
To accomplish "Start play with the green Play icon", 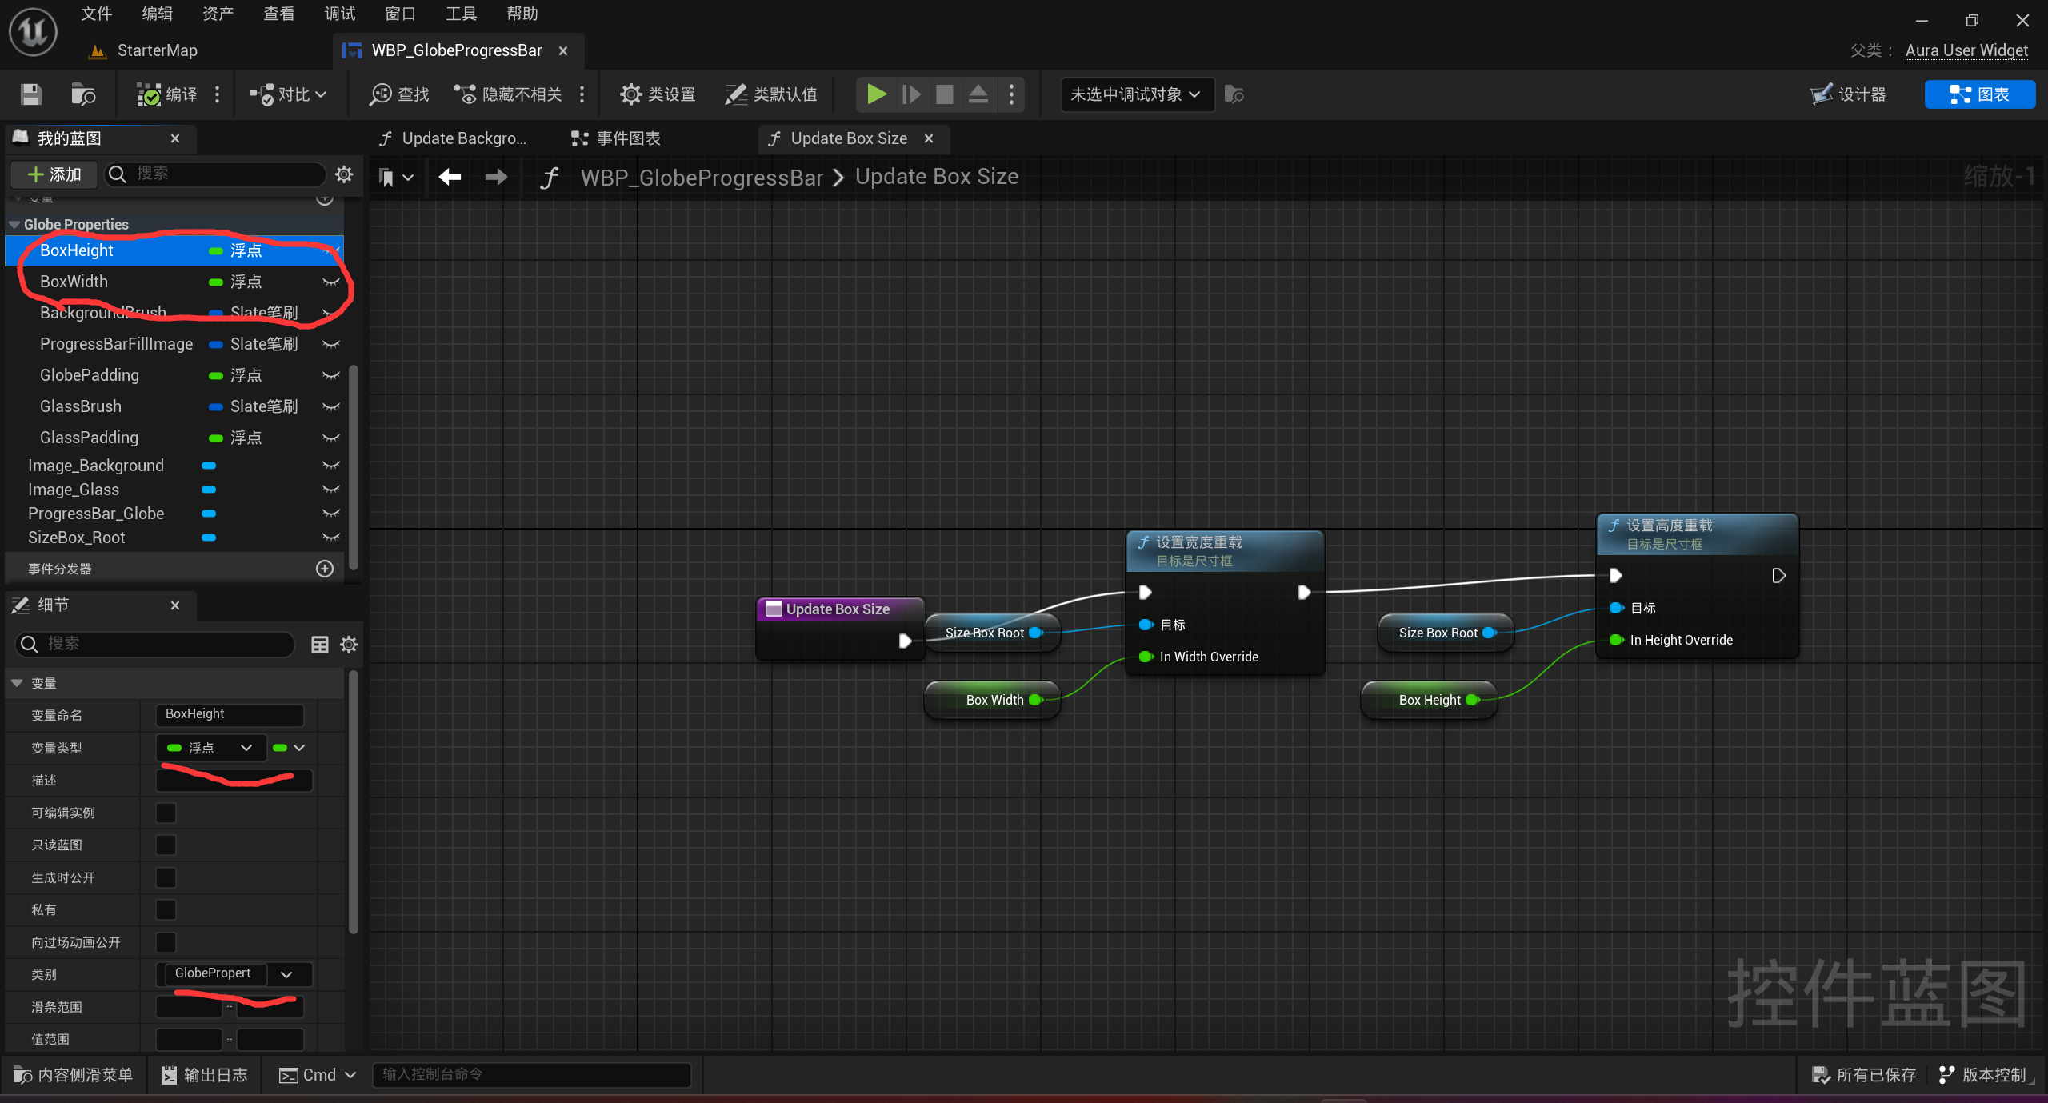I will point(876,94).
